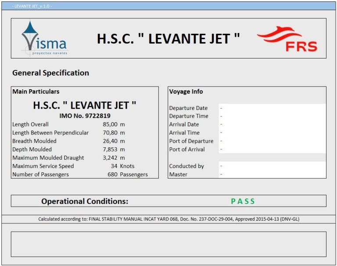337x266 pixels.
Task: Click the 'Operational Conditions:' label
Action: pyautogui.click(x=85, y=201)
